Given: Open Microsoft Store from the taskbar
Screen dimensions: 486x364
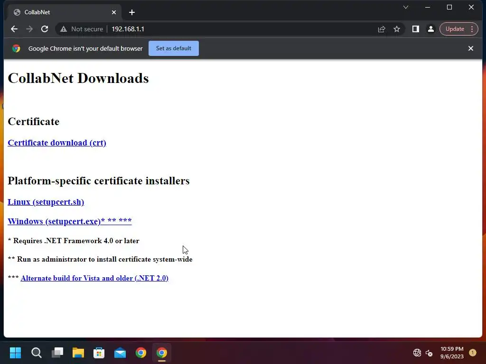Looking at the screenshot, I should pyautogui.click(x=99, y=353).
